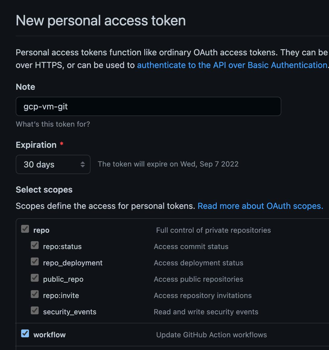
Task: Click the 'workflow' scope label
Action: point(50,335)
